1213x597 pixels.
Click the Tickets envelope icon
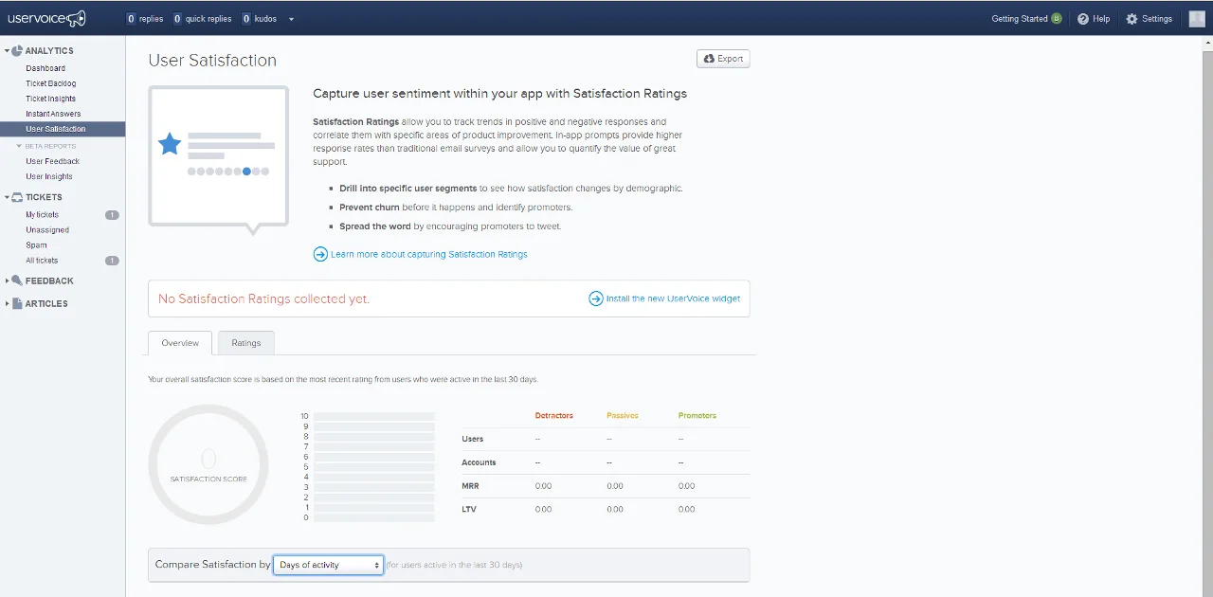tap(17, 197)
